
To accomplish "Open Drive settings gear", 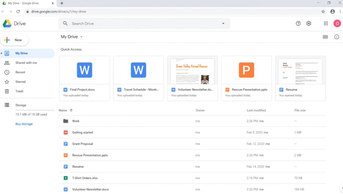I will tap(309, 23).
